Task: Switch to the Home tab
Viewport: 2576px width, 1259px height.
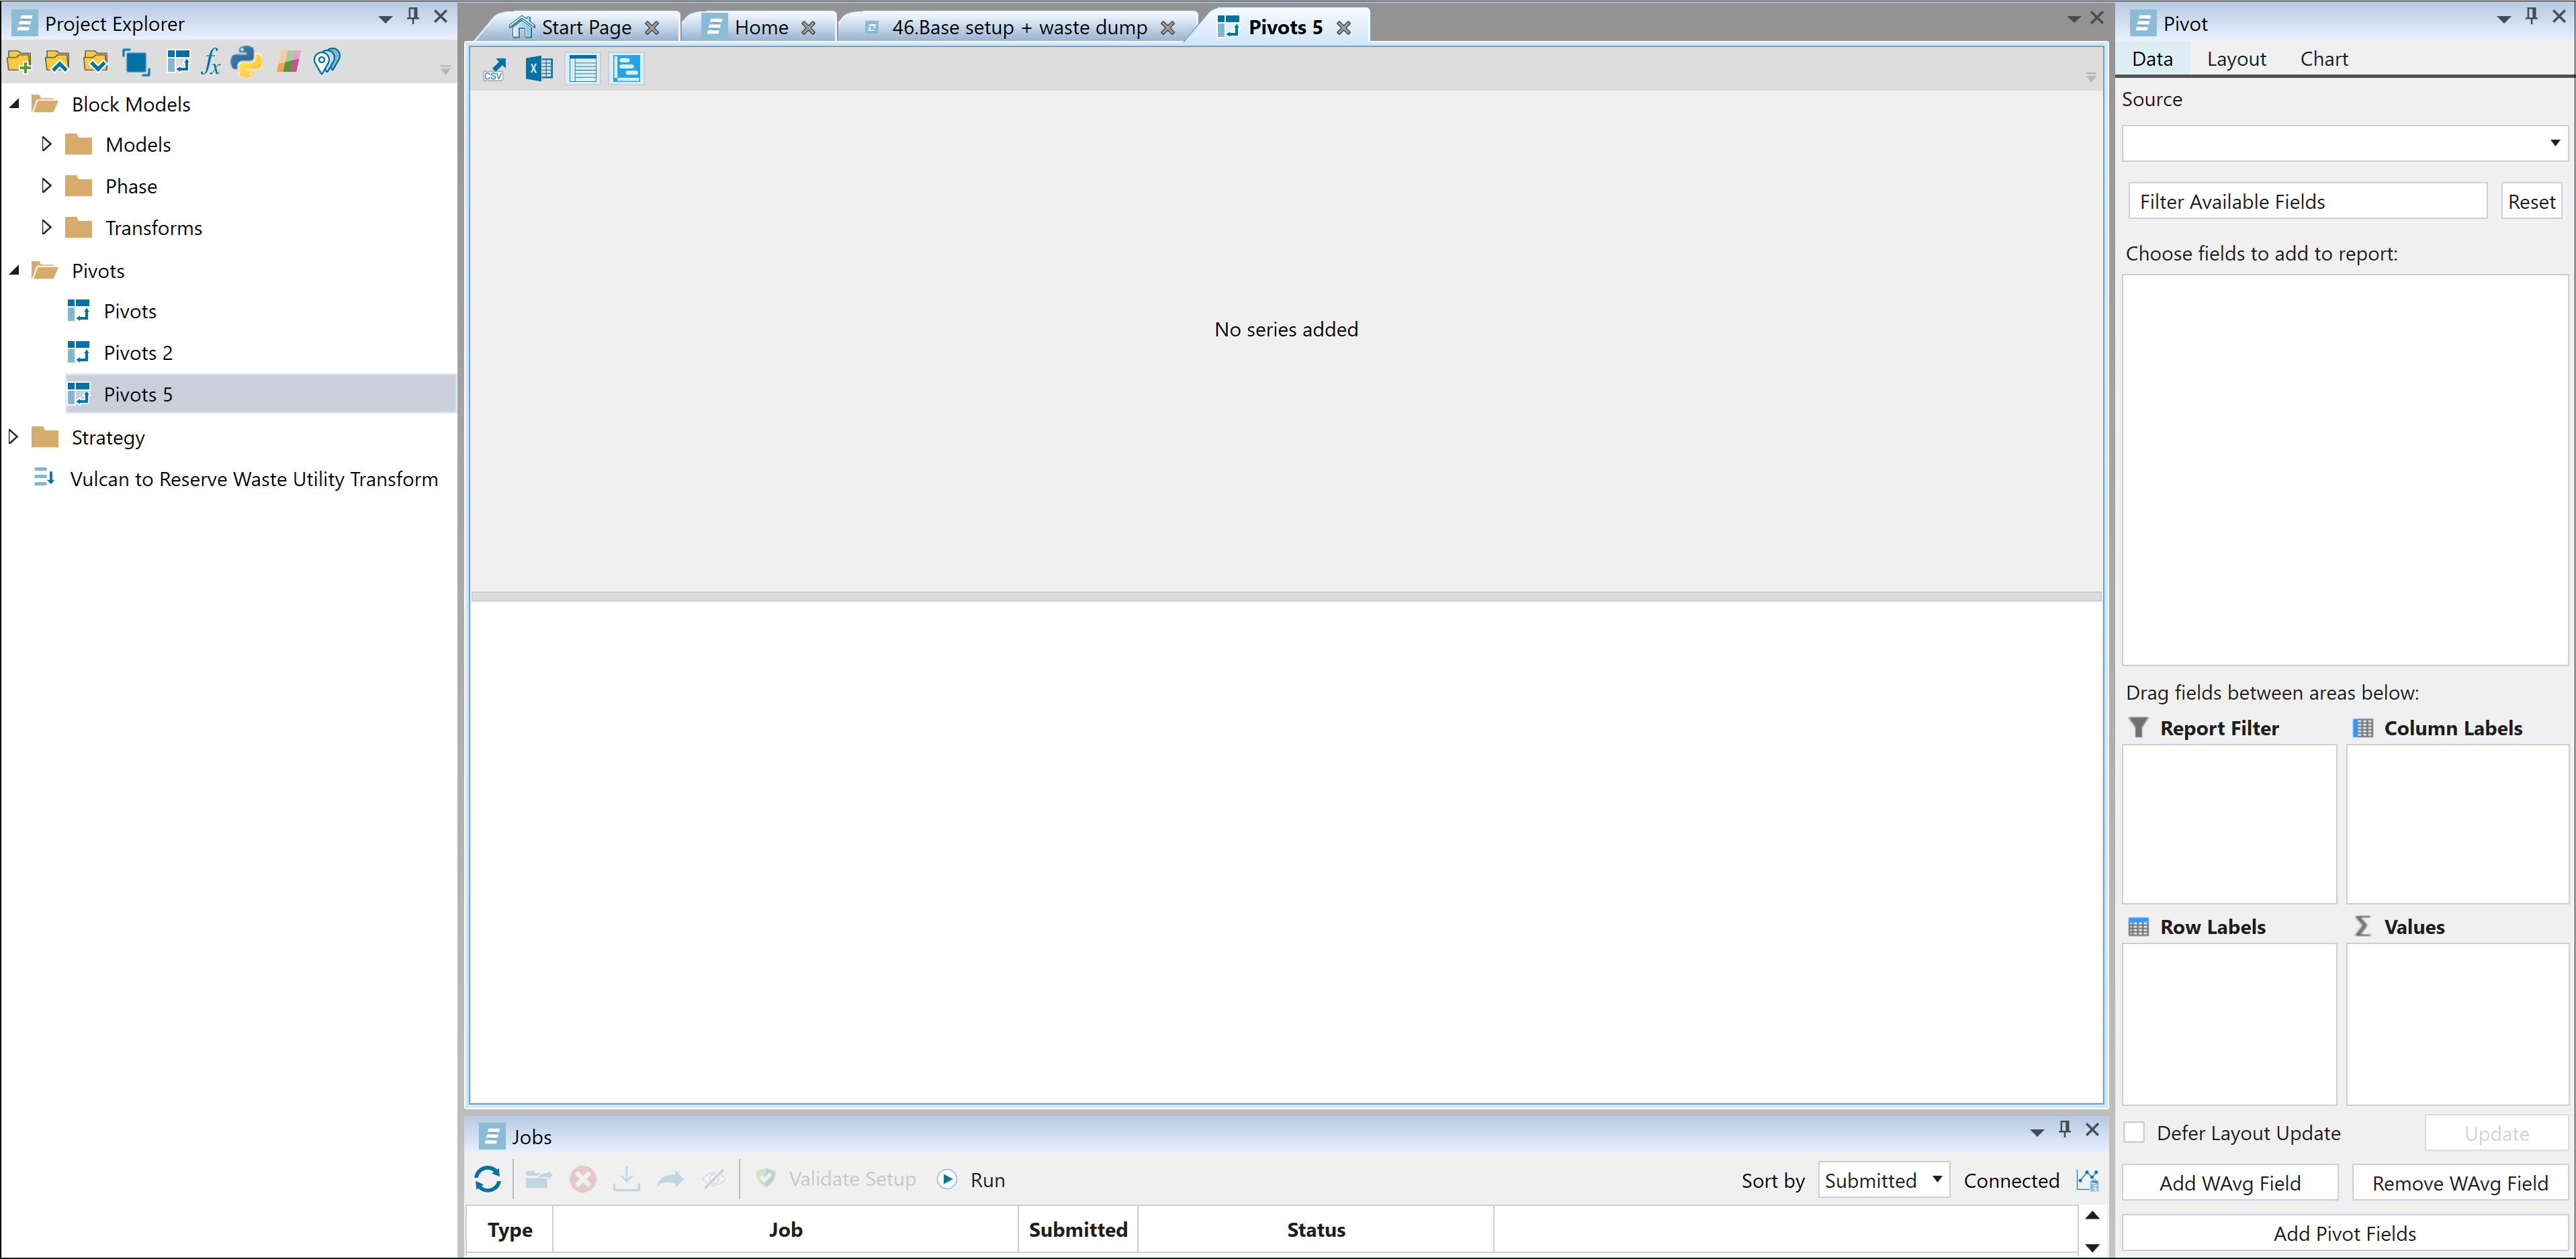Action: tap(761, 27)
